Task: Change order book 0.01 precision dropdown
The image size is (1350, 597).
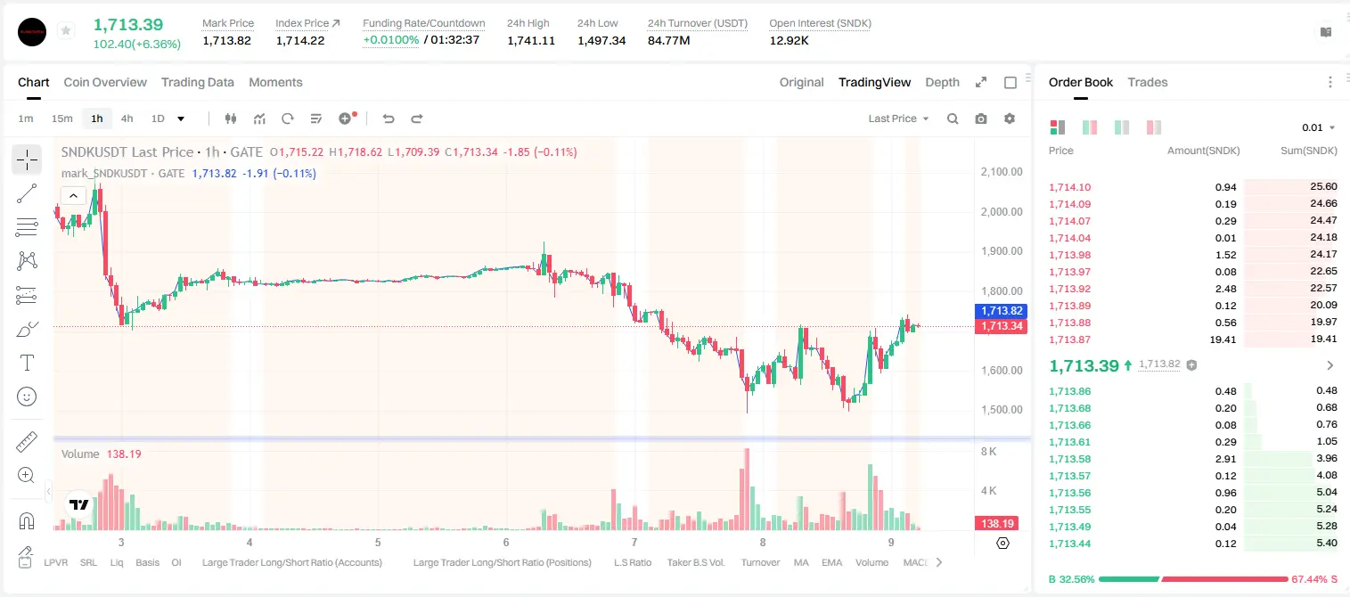Action: coord(1319,127)
